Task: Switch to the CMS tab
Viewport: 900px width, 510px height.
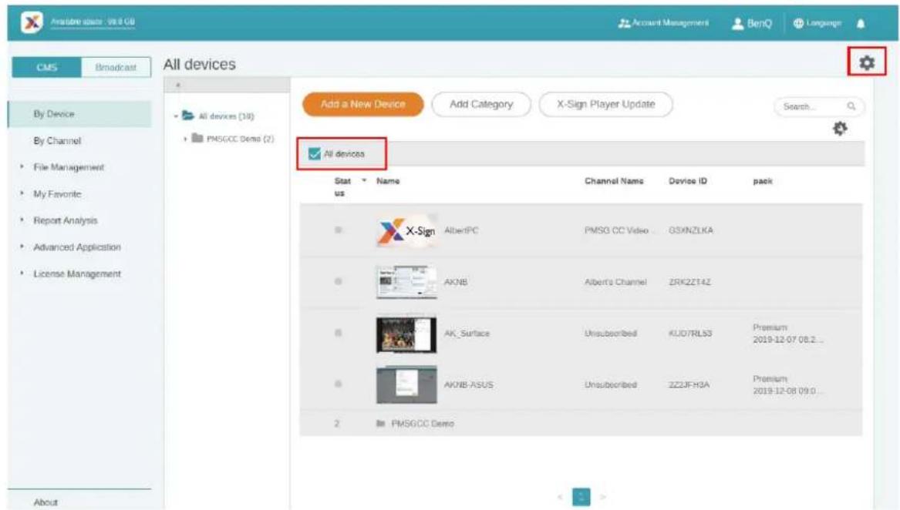Action: pos(46,67)
